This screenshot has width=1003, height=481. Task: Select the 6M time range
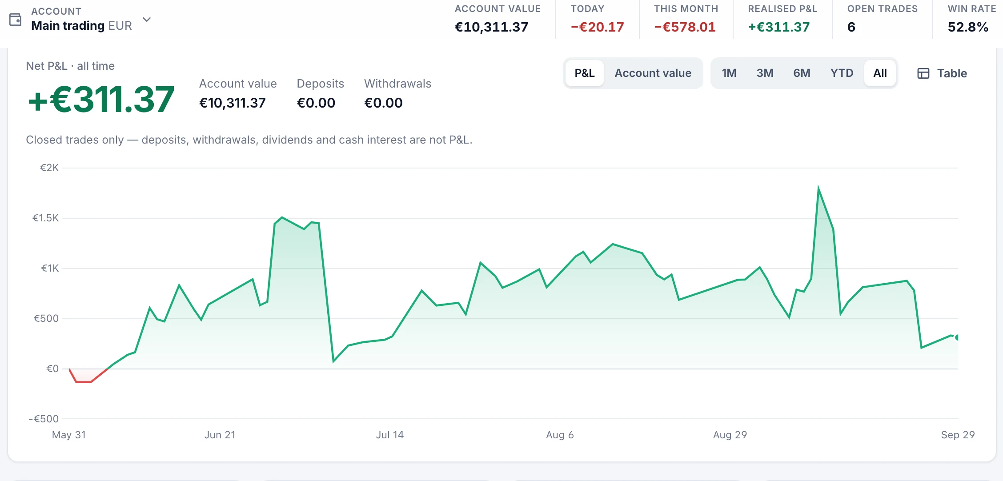click(x=802, y=73)
